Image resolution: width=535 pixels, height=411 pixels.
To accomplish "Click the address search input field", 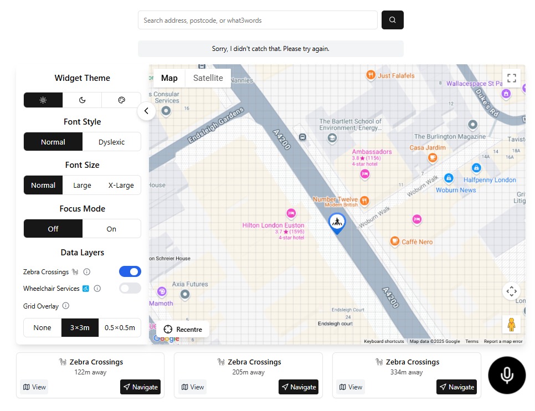I will (258, 20).
